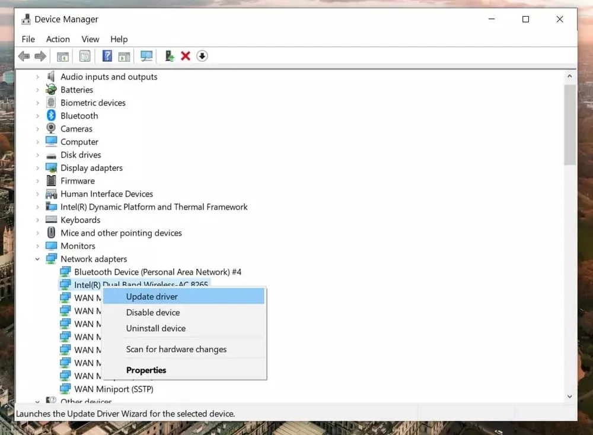The width and height of the screenshot is (593, 435).
Task: Open the Help icon in the toolbar
Action: point(107,56)
